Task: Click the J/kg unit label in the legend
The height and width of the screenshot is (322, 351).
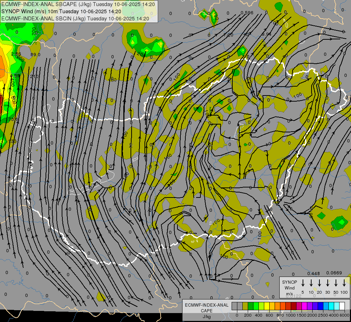Action: click(207, 317)
